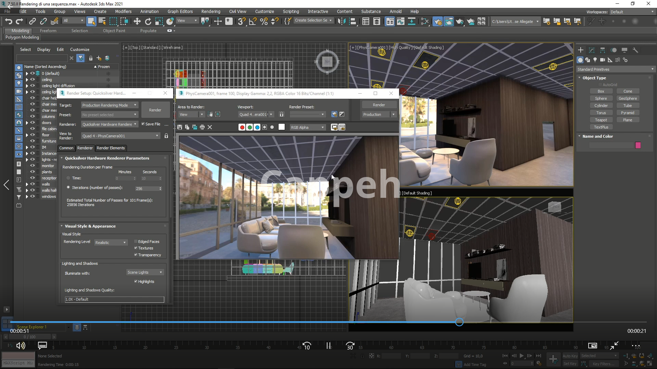Select the Move transform tool
Screen dimensions: 657x369
[x=137, y=21]
